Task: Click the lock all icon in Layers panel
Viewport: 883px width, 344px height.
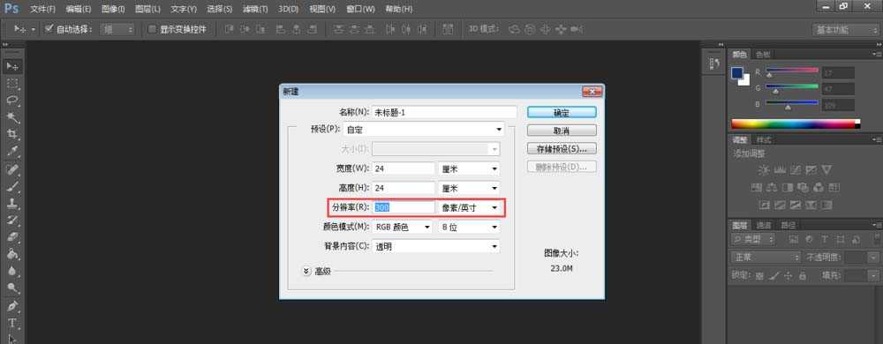Action: [803, 275]
